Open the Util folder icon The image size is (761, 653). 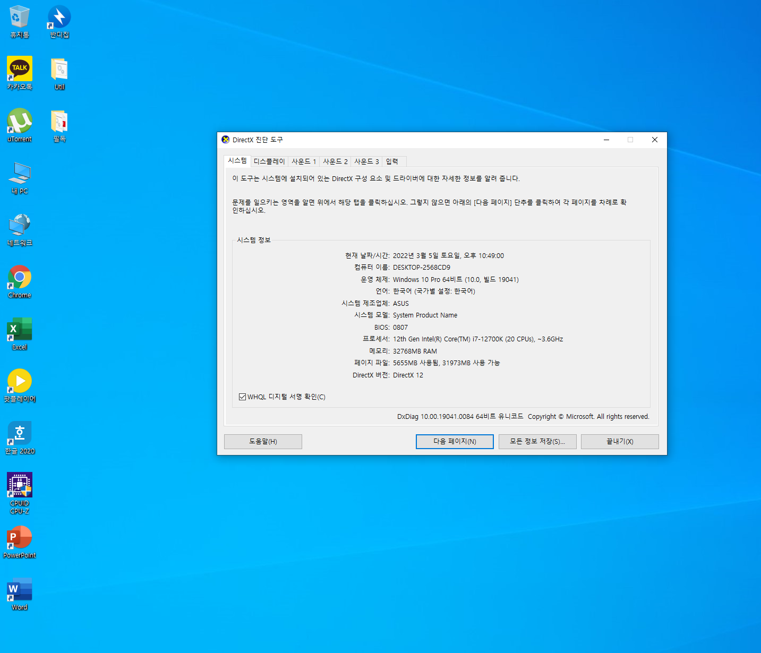pos(59,73)
